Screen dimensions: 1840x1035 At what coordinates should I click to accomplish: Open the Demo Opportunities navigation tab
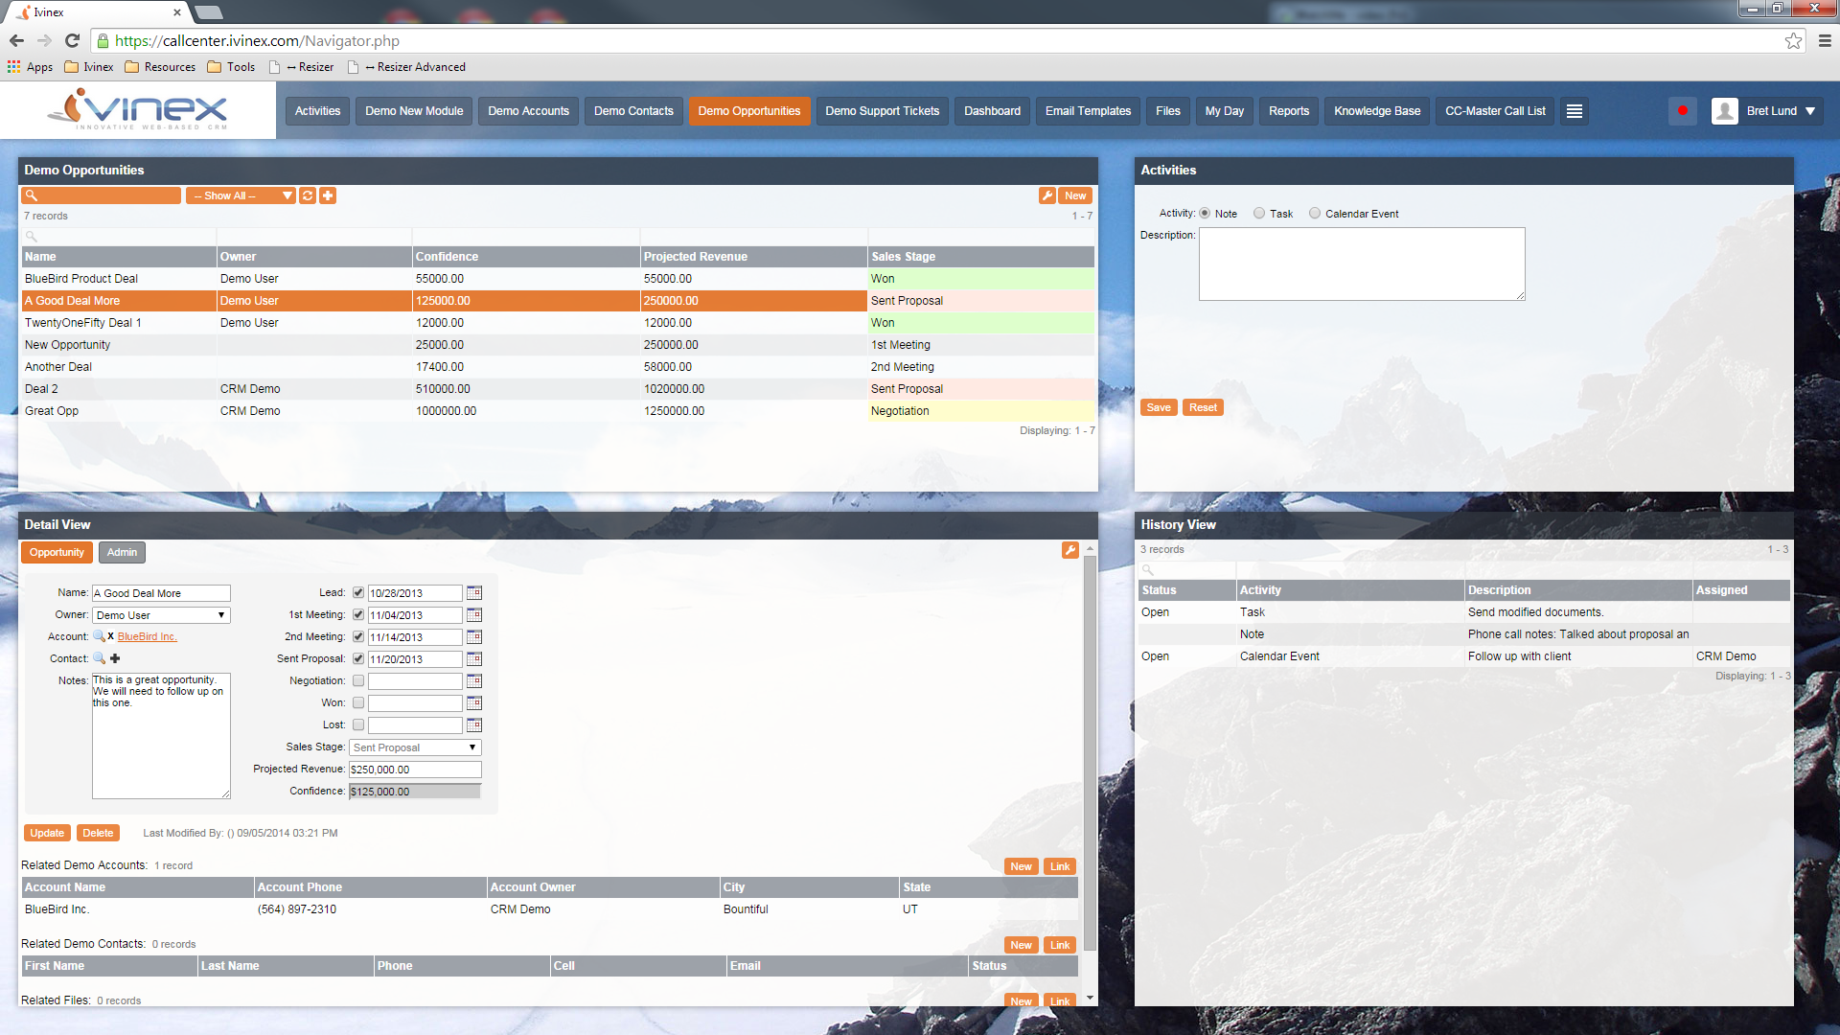[749, 110]
